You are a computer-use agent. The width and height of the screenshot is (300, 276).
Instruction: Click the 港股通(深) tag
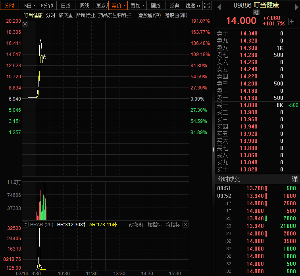[176, 16]
